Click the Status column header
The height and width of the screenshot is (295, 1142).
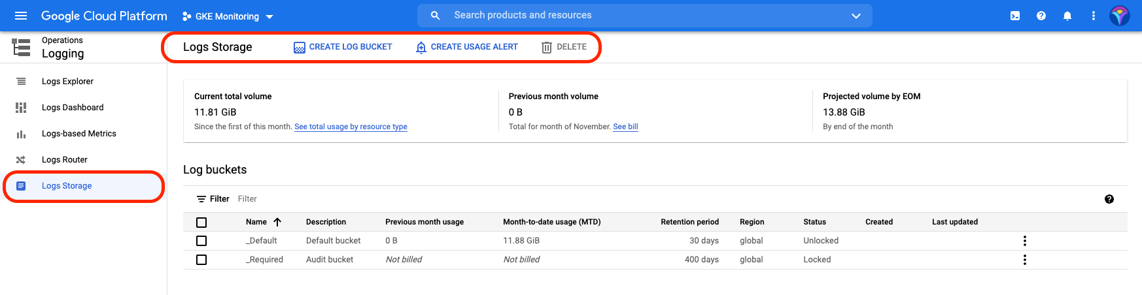pyautogui.click(x=814, y=222)
